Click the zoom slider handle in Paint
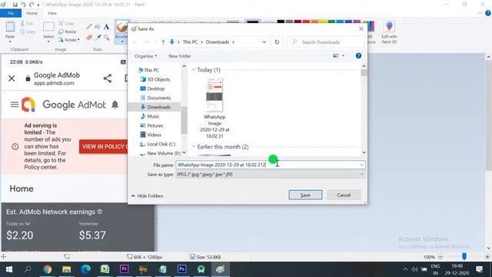The height and width of the screenshot is (277, 492). click(x=464, y=256)
